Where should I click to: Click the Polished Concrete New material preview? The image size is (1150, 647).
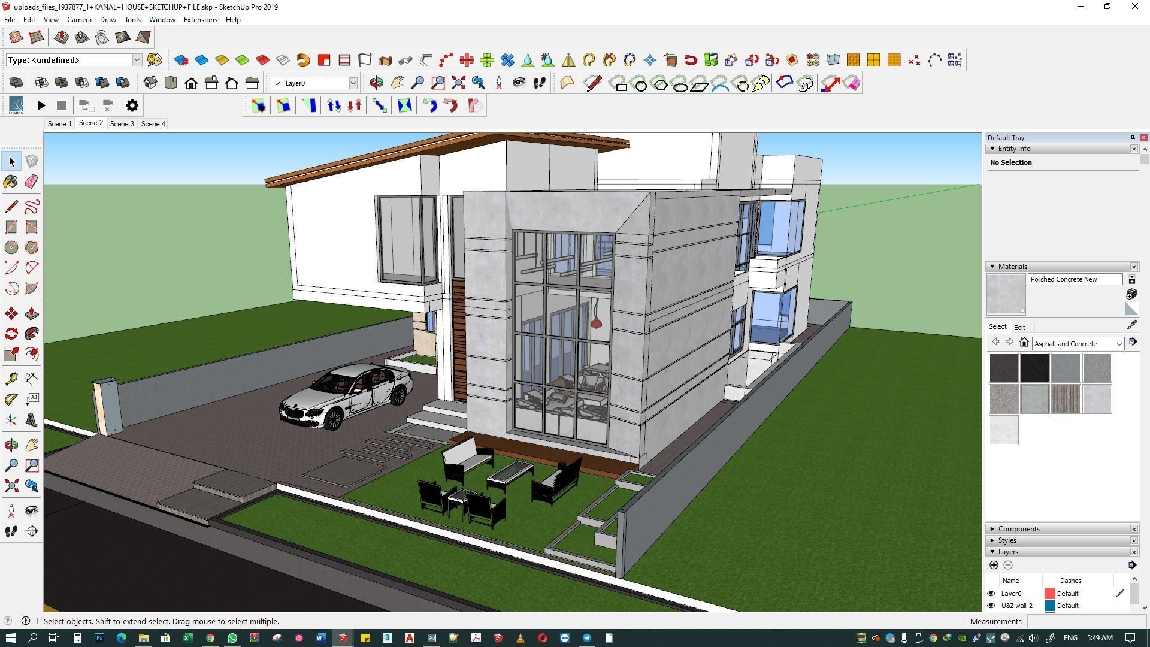pyautogui.click(x=1006, y=294)
